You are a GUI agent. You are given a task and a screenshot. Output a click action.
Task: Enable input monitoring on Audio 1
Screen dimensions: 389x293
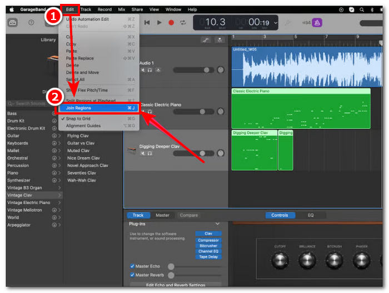pyautogui.click(x=158, y=70)
